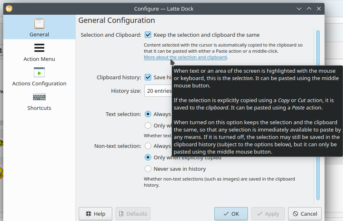Click the vertical scrollbar on the right
The height and width of the screenshot is (221, 343).
318,114
